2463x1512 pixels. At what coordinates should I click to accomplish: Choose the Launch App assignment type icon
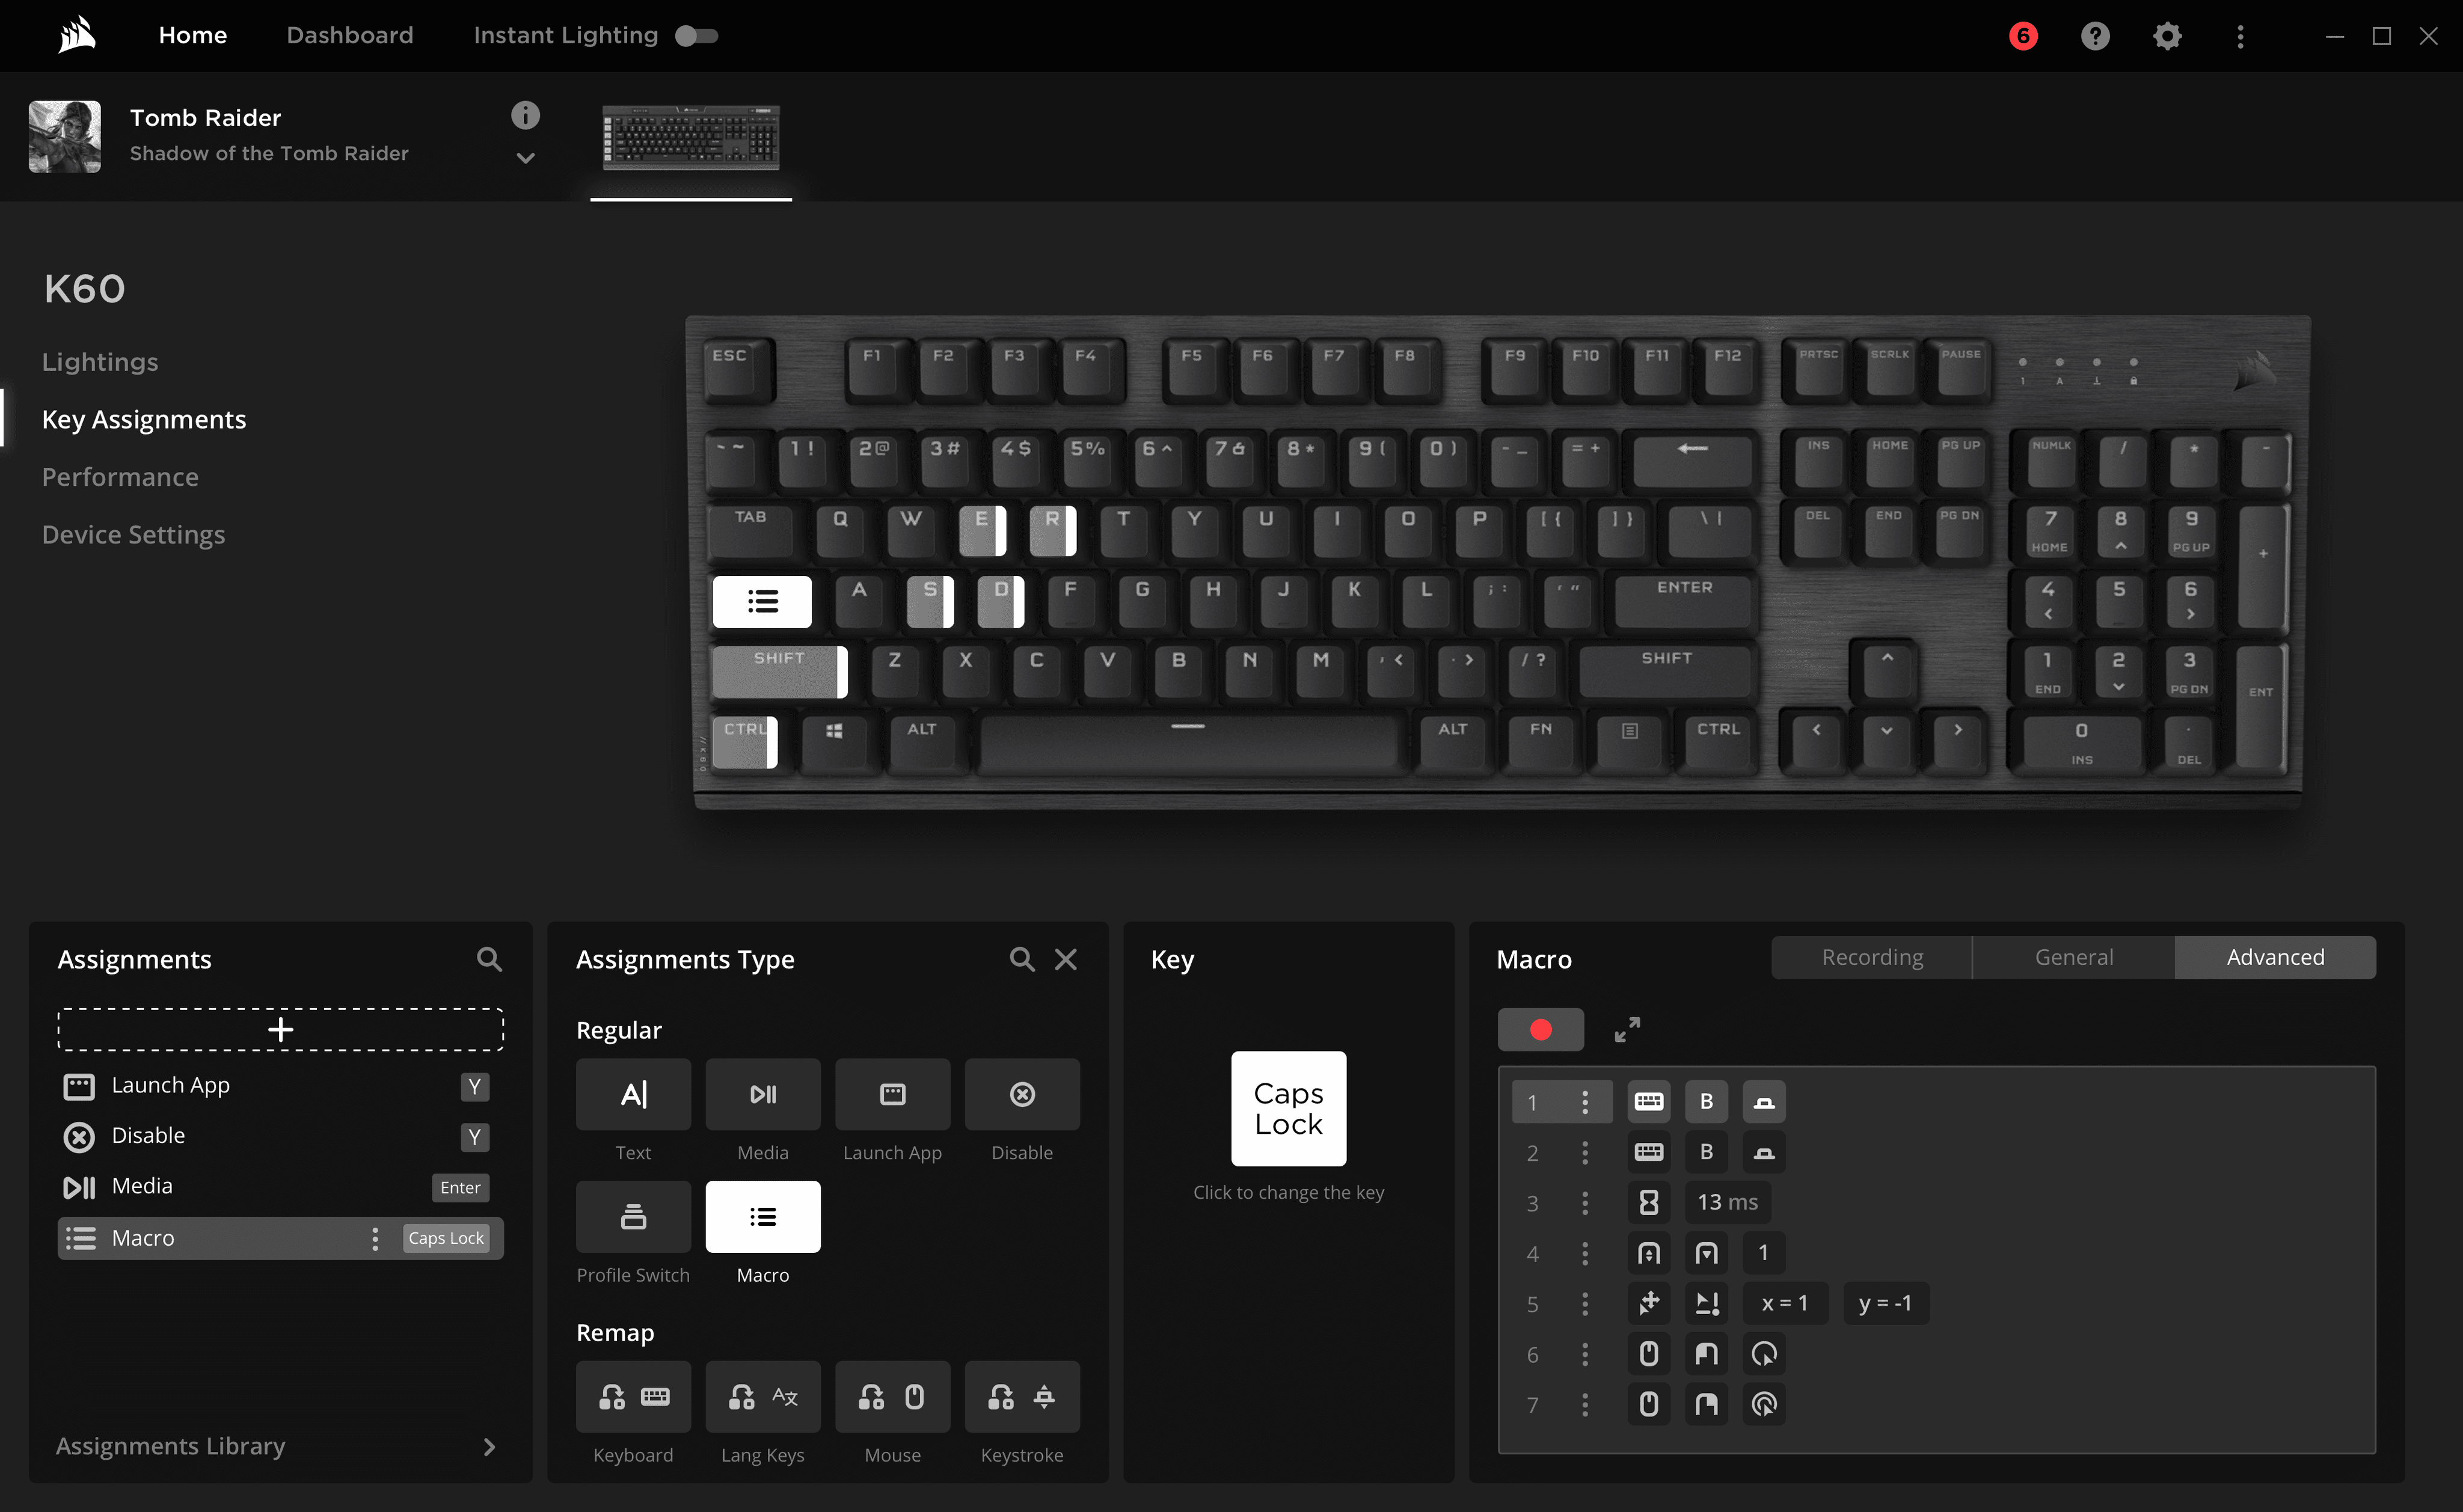tap(892, 1094)
